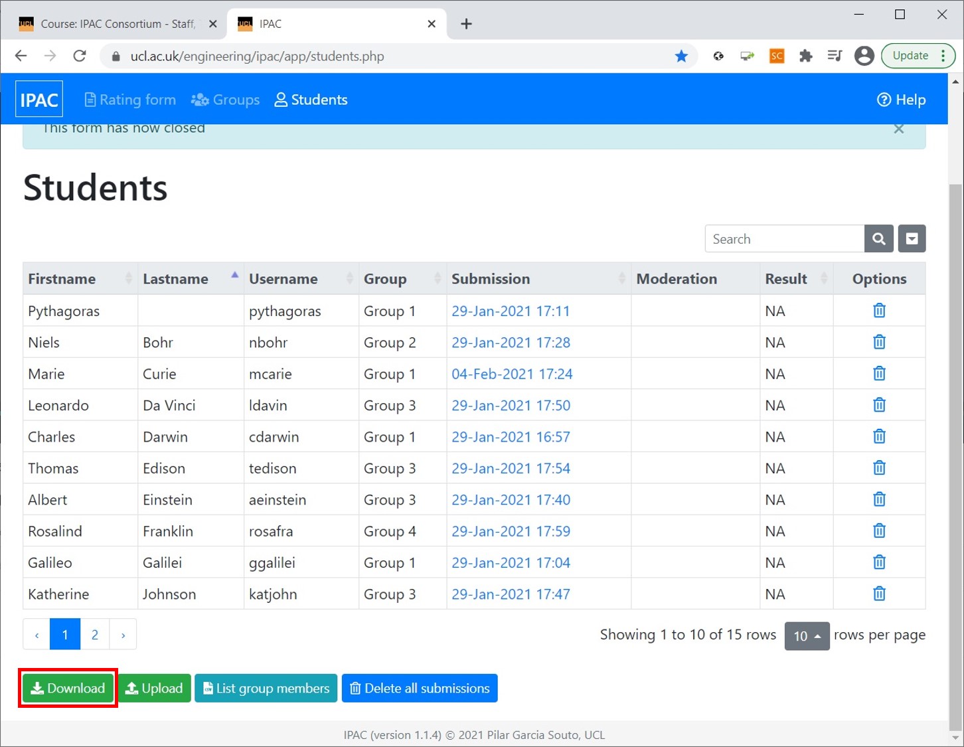Open Niels Bohr submission 29-Jan-2021 17:28
Image resolution: width=964 pixels, height=747 pixels.
tap(511, 343)
